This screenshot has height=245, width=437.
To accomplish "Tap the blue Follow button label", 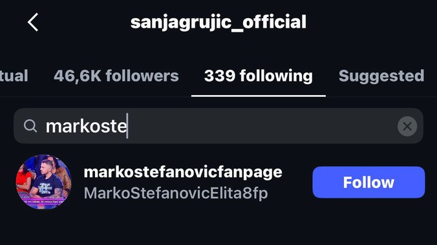I will 368,182.
